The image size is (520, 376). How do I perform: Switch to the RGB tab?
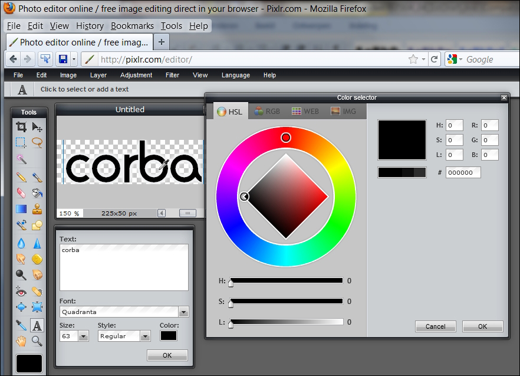pyautogui.click(x=267, y=111)
